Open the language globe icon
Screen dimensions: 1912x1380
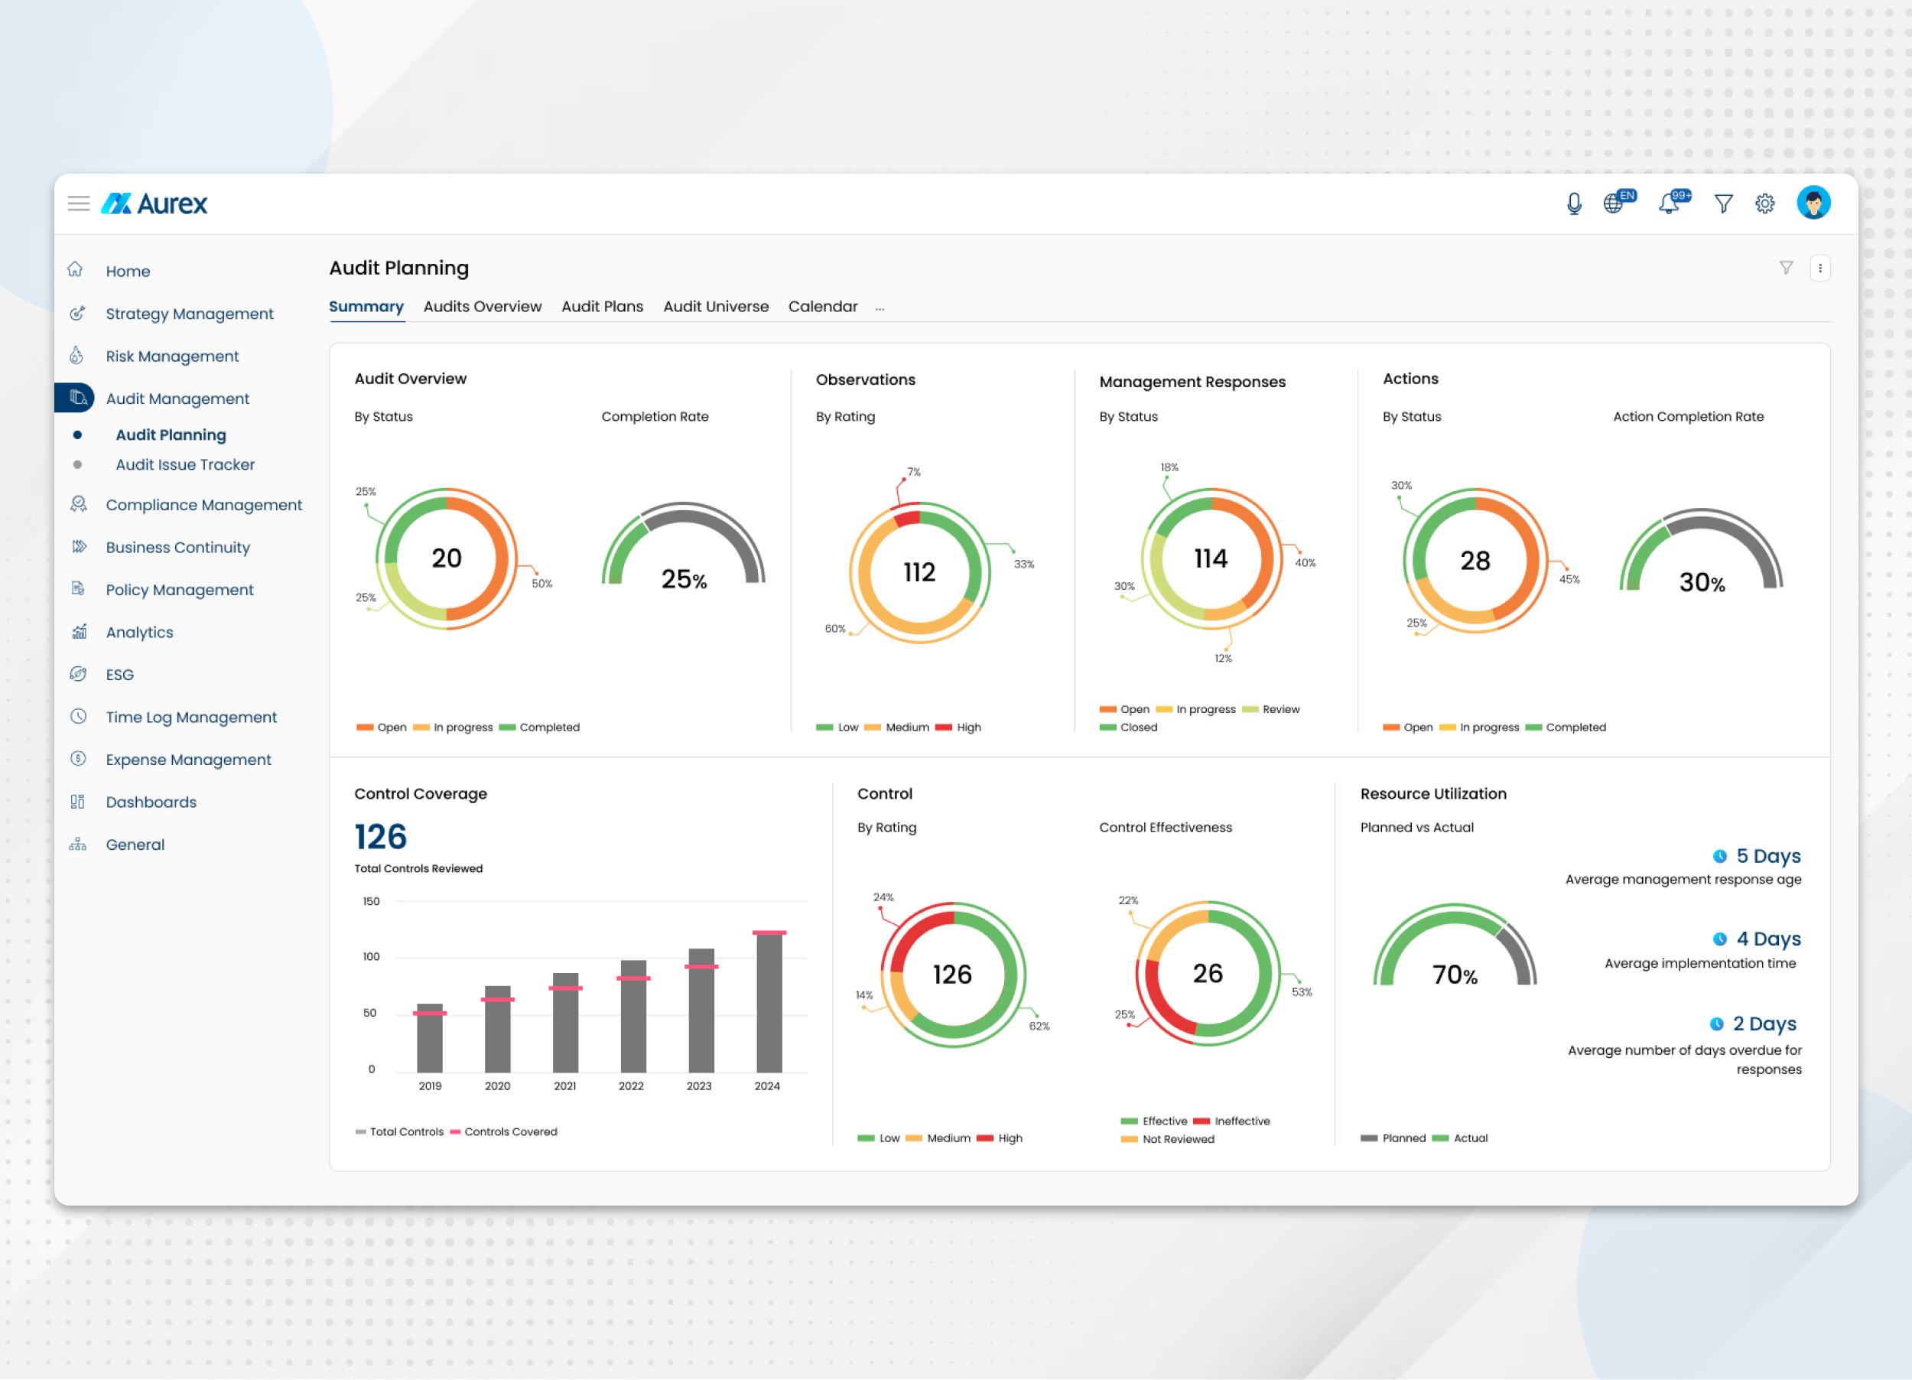[1614, 203]
